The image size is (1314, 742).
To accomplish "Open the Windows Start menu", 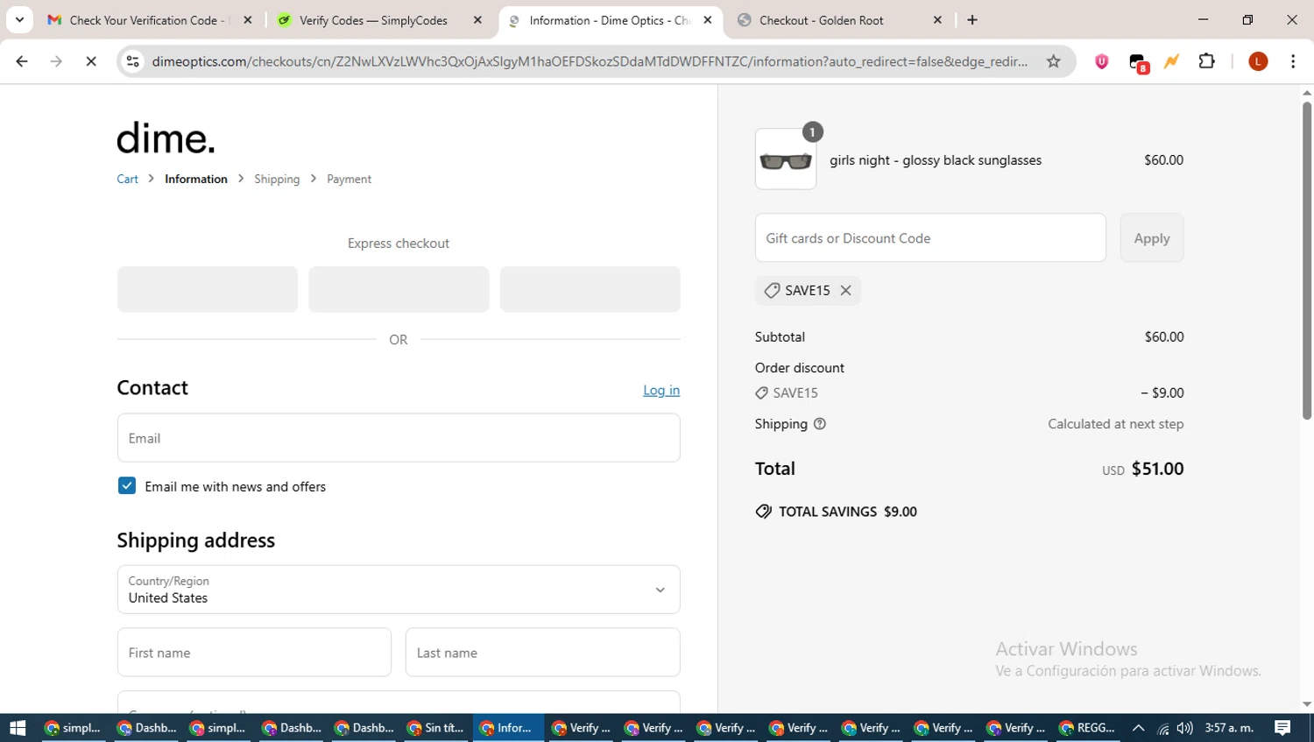I will 18,728.
